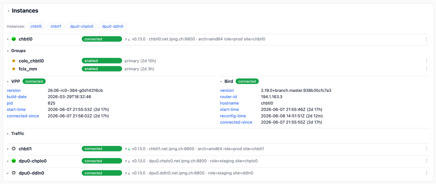Select the dpu0-ddln0 instance pill

click(112, 26)
